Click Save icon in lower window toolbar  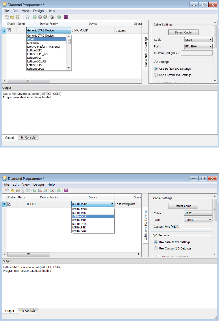[x=18, y=191]
